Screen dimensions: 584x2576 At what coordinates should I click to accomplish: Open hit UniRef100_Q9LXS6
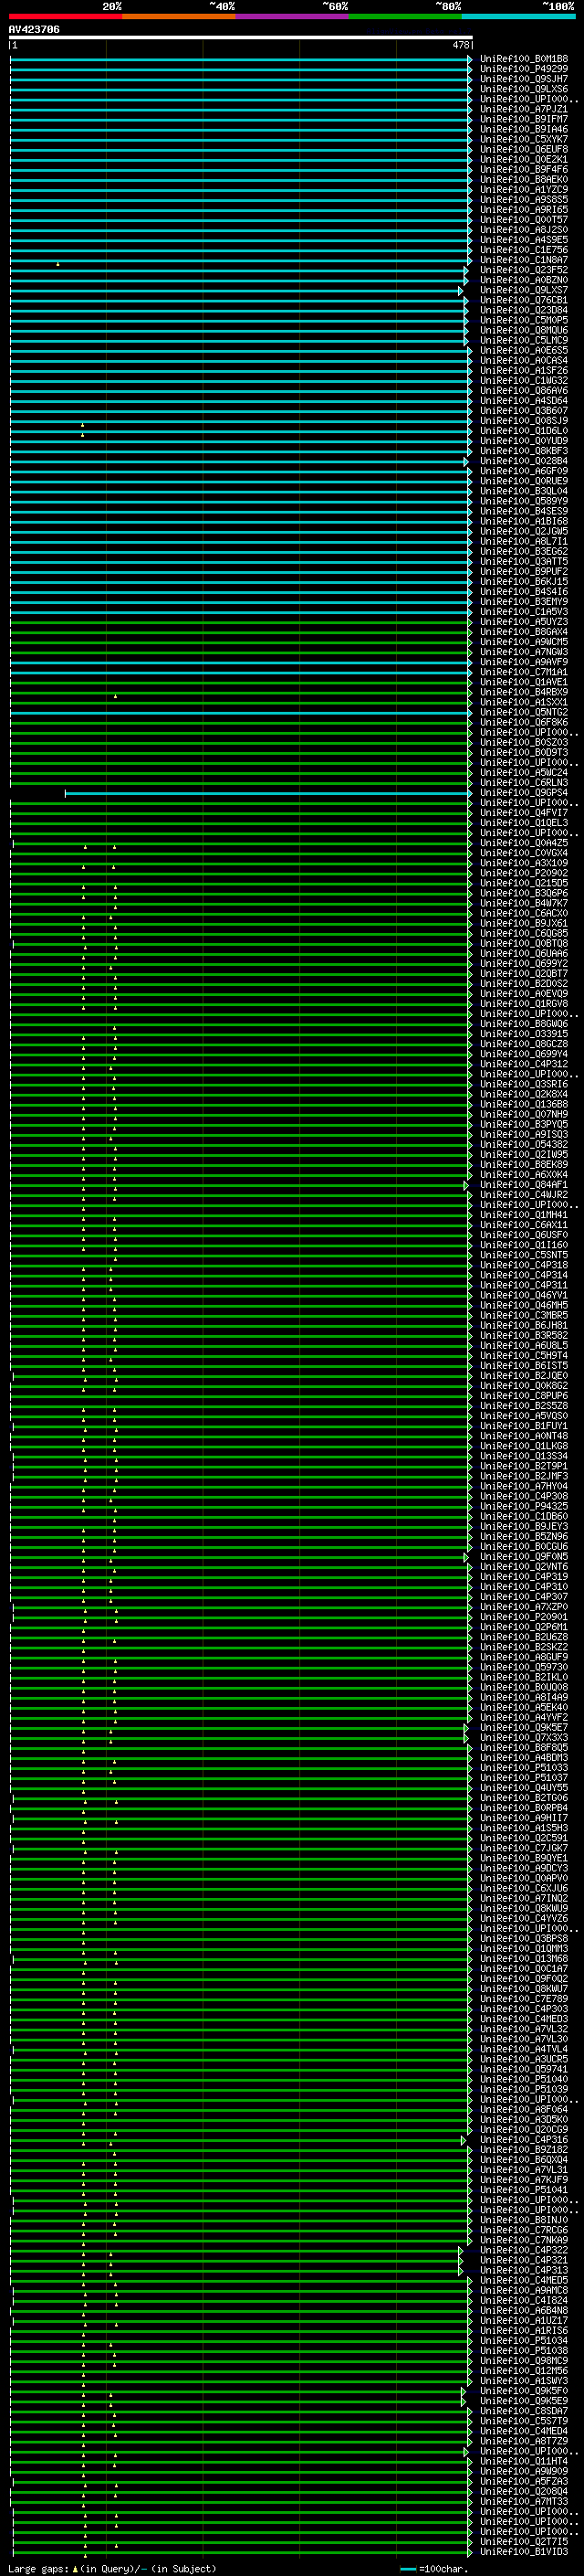click(524, 89)
